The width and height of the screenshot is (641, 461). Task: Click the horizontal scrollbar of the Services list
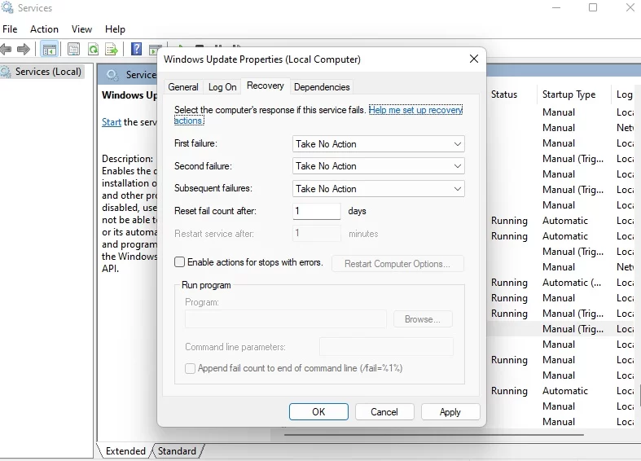coord(433,435)
